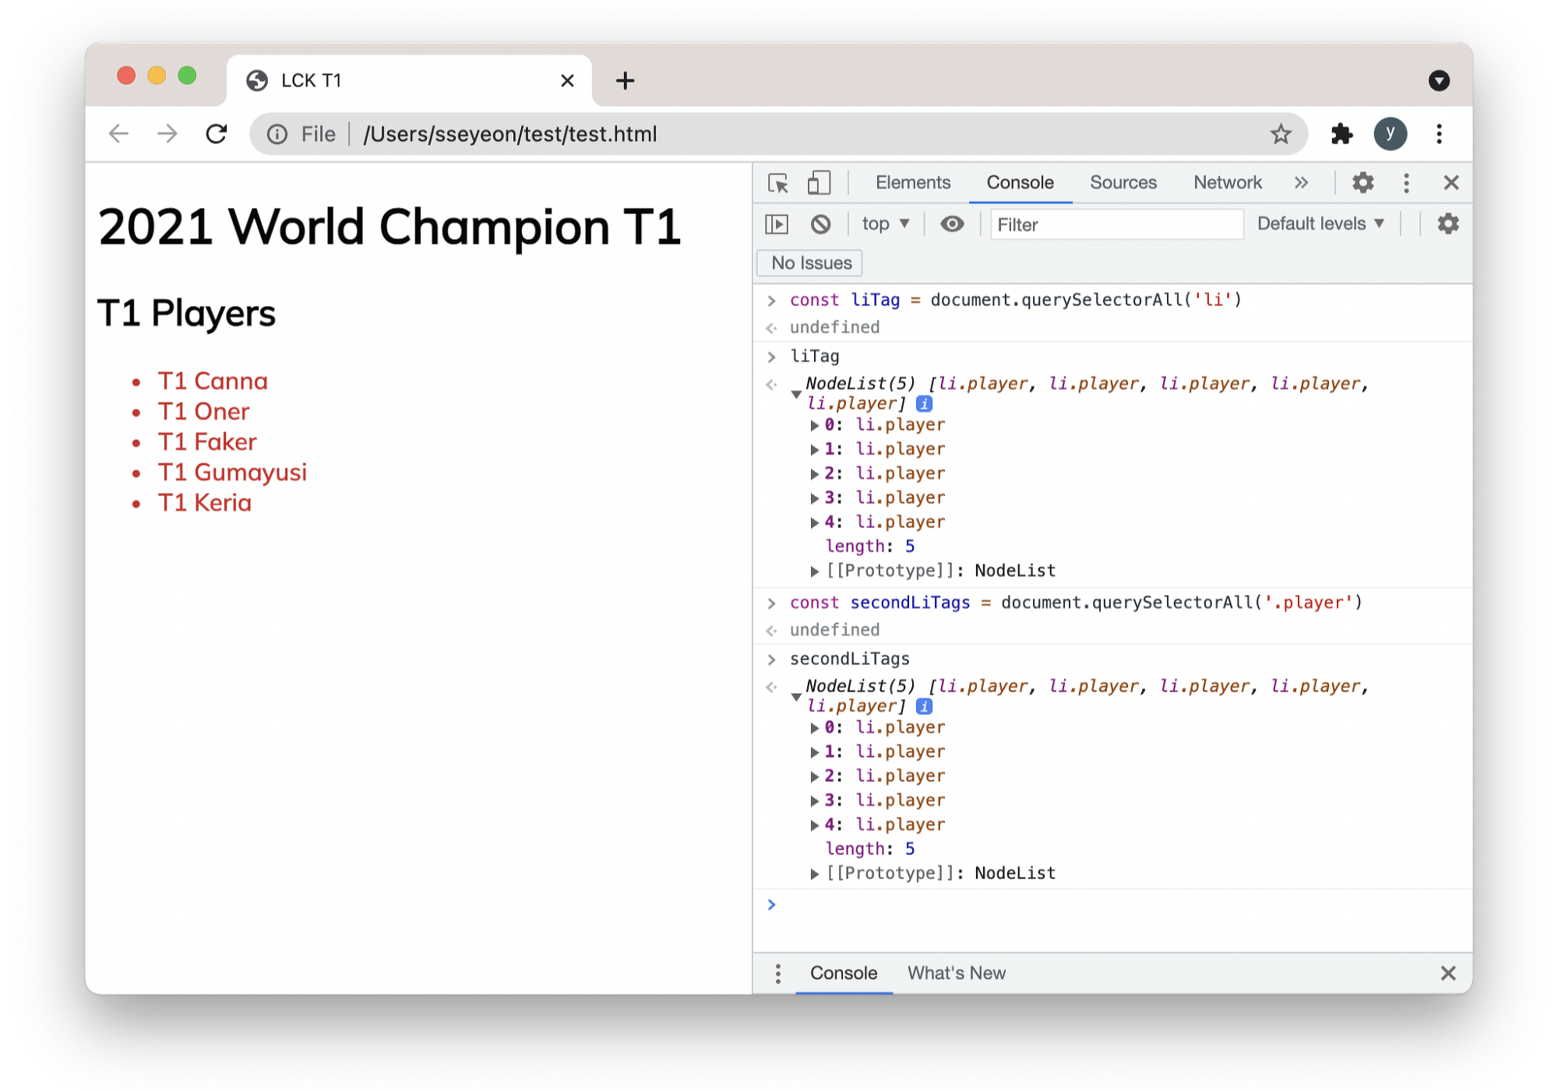Expand the second NodeList [[Prototype]] entry

coord(814,874)
